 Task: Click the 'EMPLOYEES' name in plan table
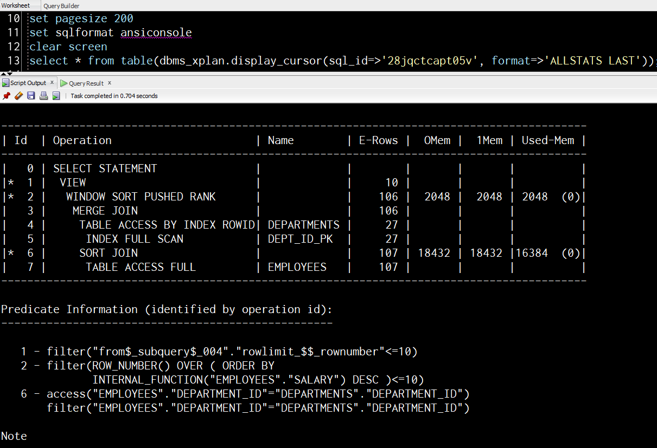[x=297, y=267]
